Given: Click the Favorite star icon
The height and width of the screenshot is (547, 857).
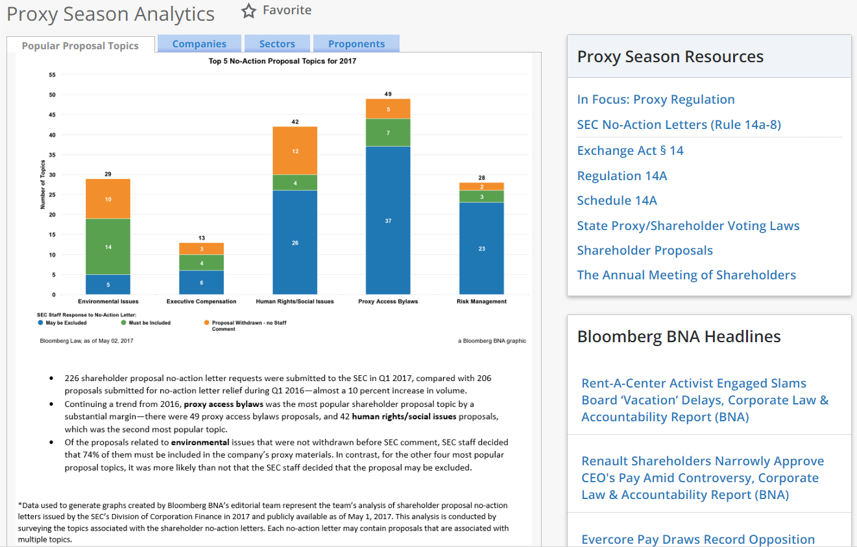Looking at the screenshot, I should click(x=249, y=11).
